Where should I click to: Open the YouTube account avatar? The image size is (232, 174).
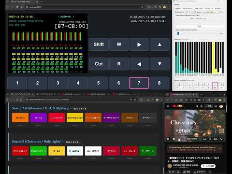click(x=221, y=106)
